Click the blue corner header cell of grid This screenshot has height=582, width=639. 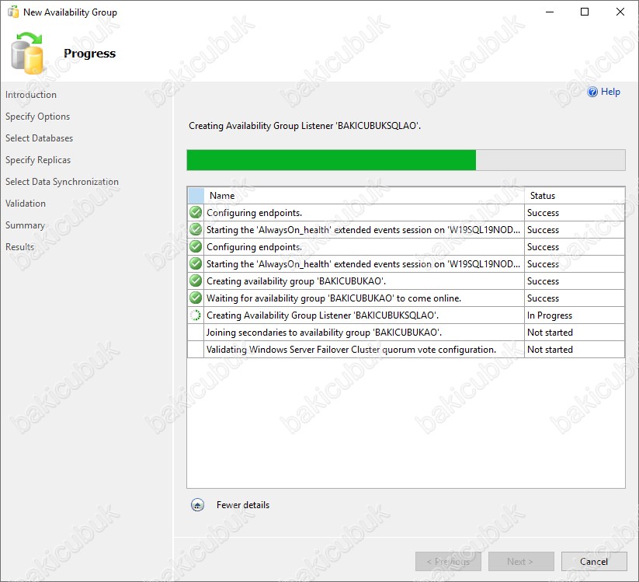(x=196, y=196)
